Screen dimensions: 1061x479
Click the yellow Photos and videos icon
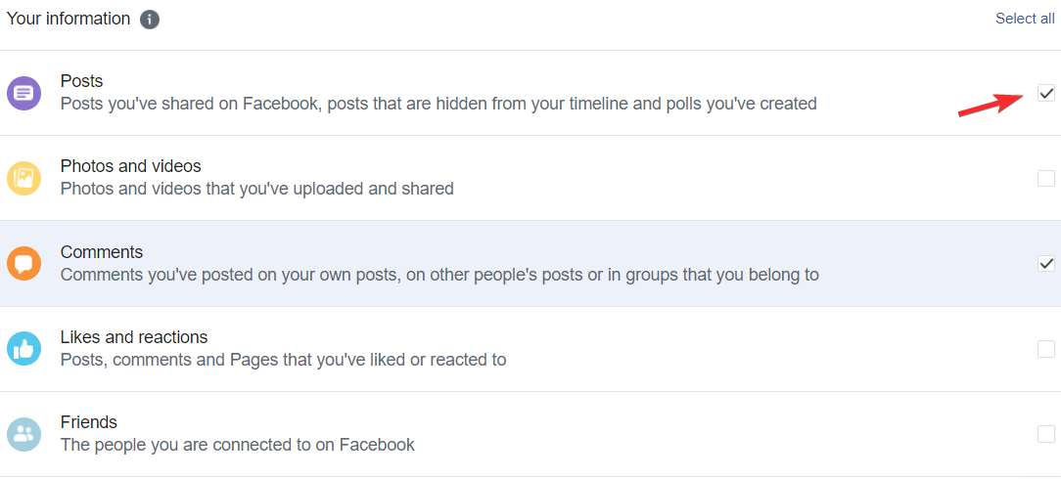click(x=23, y=178)
